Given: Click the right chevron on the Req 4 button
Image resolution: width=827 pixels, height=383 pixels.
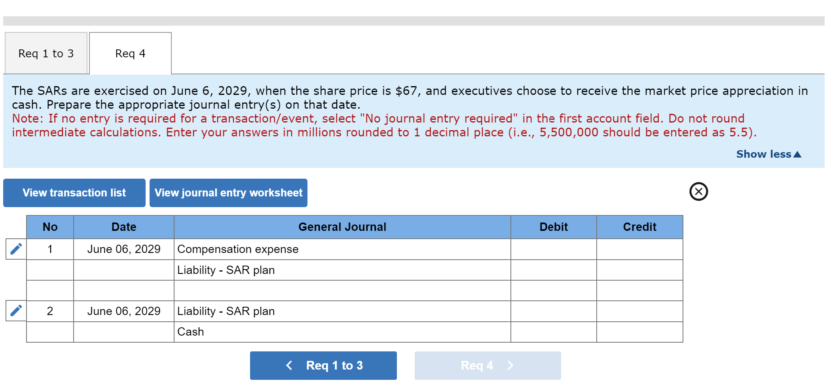Looking at the screenshot, I should coord(510,365).
